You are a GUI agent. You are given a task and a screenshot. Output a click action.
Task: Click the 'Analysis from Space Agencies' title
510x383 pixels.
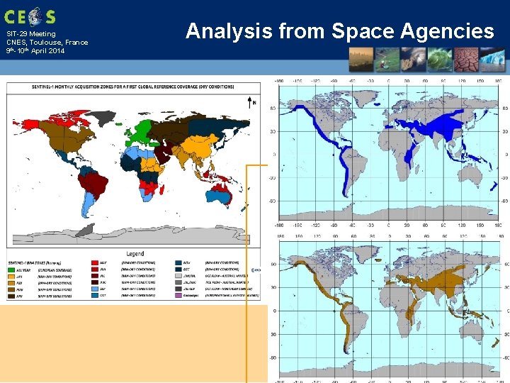point(340,31)
